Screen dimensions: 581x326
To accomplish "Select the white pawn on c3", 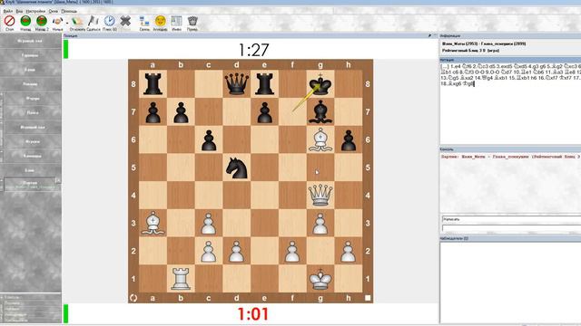I will coord(209,223).
